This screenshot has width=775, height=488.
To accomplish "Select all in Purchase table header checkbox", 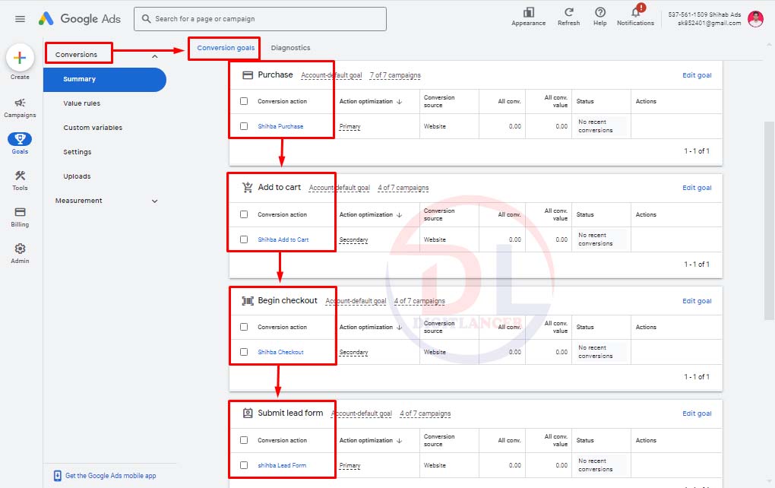I will pos(244,101).
